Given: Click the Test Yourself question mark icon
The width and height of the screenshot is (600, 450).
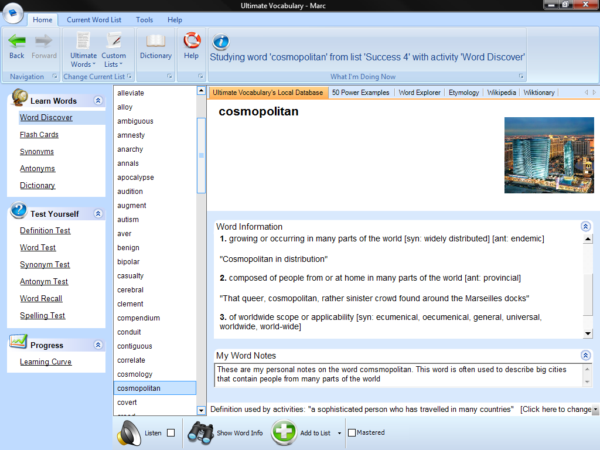Looking at the screenshot, I should [19, 210].
